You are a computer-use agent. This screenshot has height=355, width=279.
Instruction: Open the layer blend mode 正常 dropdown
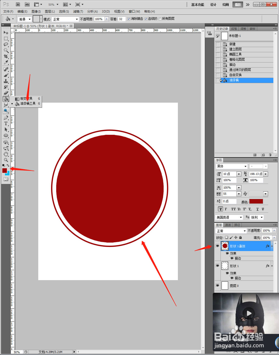pyautogui.click(x=231, y=231)
